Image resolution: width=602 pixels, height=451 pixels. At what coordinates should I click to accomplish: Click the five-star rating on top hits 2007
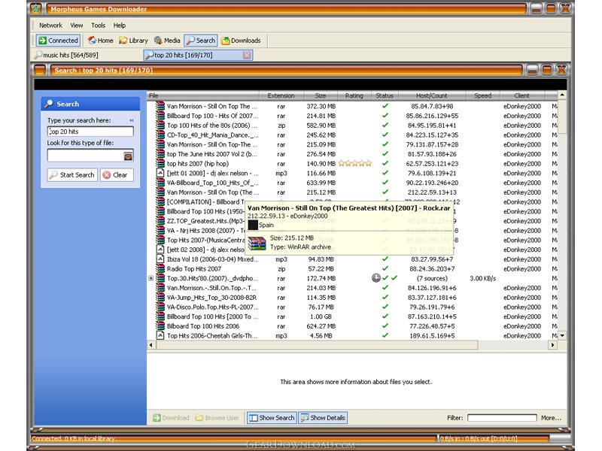(355, 164)
